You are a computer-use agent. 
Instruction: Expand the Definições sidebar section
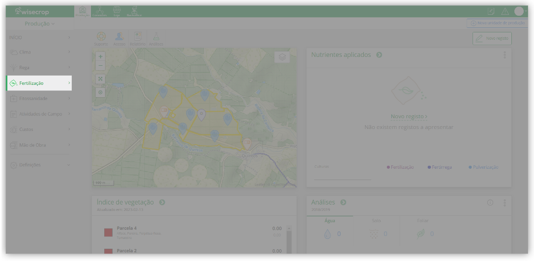(x=39, y=165)
